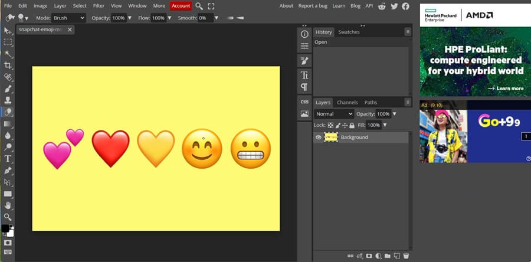The width and height of the screenshot is (531, 262).
Task: Toggle lock all padlock icon
Action: pyautogui.click(x=352, y=125)
